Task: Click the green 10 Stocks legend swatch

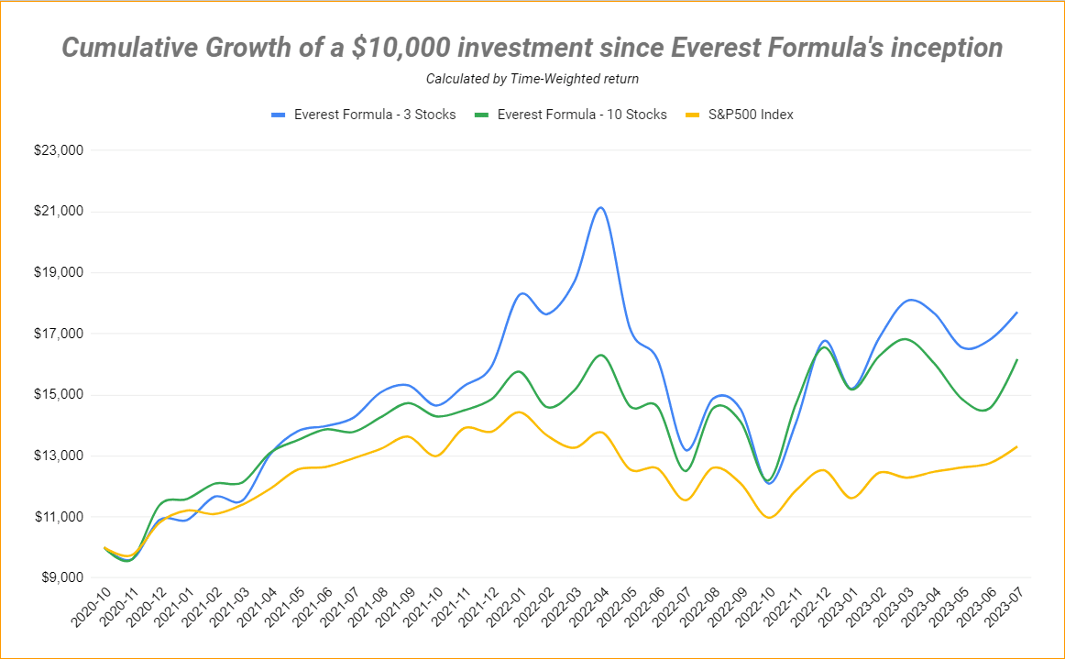Action: 481,115
